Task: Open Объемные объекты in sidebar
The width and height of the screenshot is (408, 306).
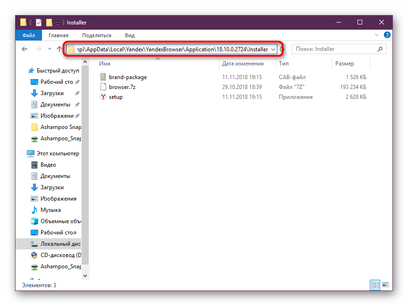Action: (61, 221)
